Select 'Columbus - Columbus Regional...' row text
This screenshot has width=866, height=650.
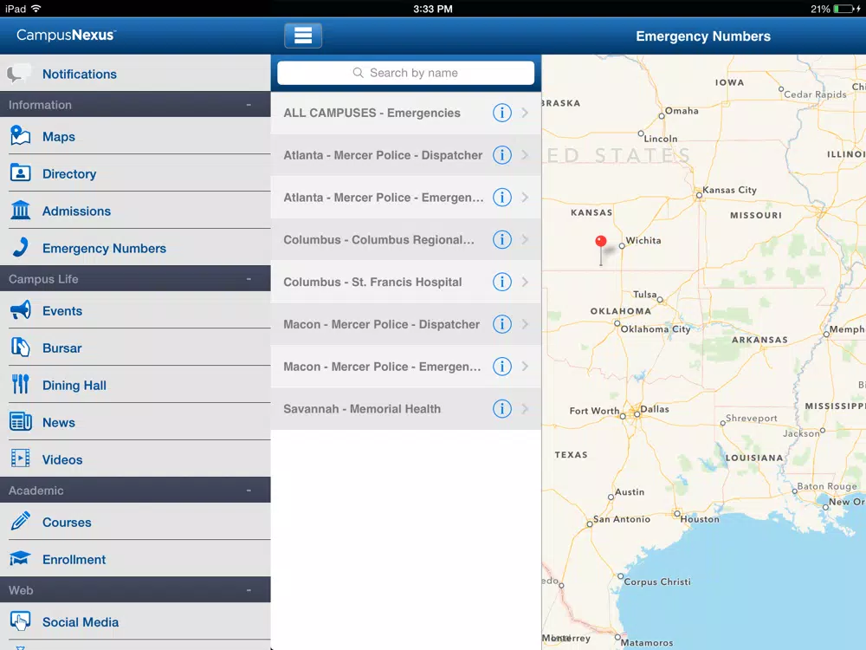click(x=379, y=239)
